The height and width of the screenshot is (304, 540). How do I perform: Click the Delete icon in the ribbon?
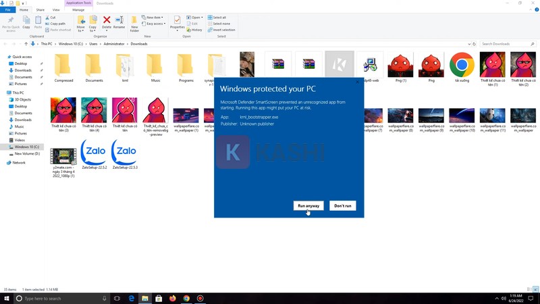coord(107,22)
